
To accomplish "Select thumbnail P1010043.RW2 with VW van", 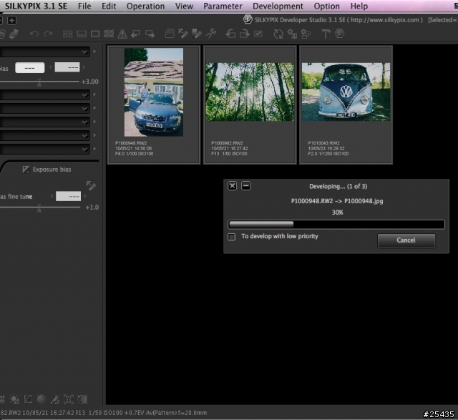I will (x=346, y=105).
